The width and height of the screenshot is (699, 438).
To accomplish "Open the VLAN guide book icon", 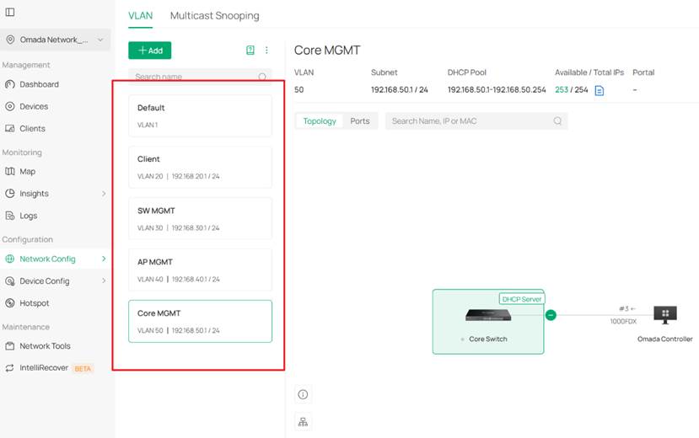I will click(250, 50).
